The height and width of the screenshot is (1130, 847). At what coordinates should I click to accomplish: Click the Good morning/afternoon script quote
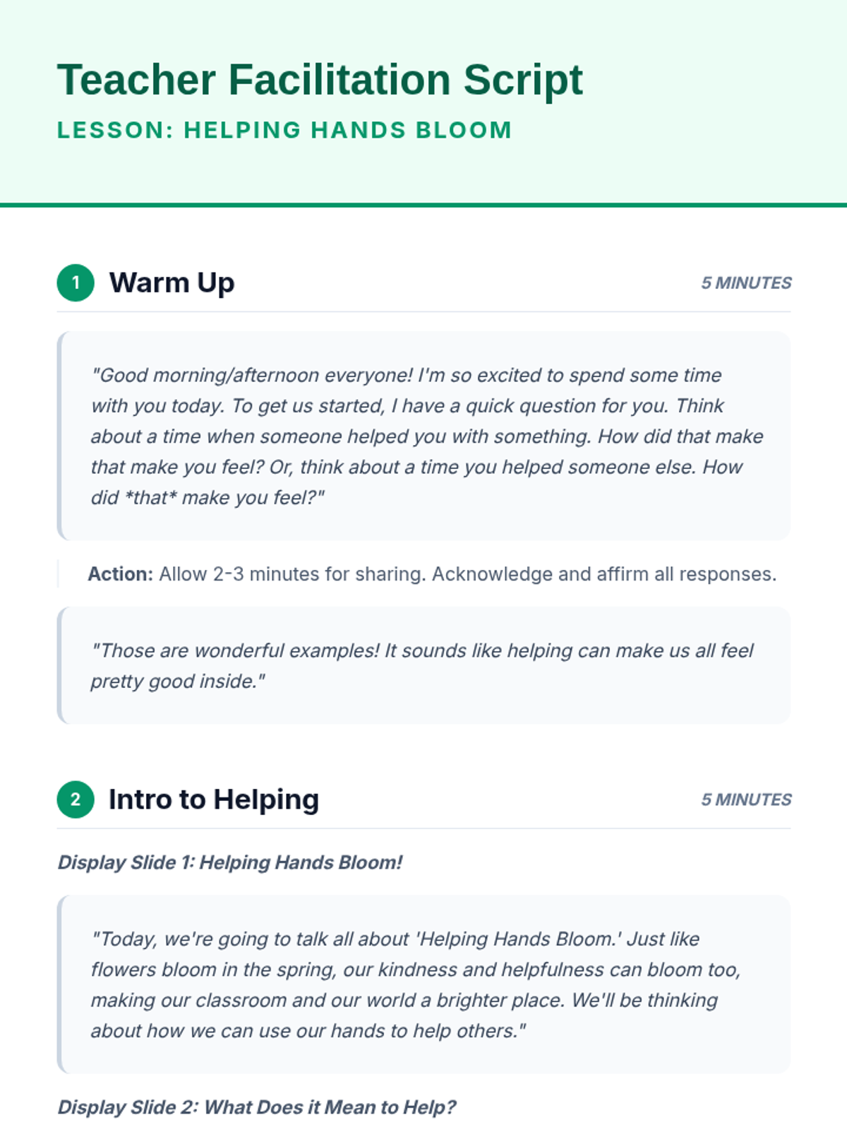(423, 436)
